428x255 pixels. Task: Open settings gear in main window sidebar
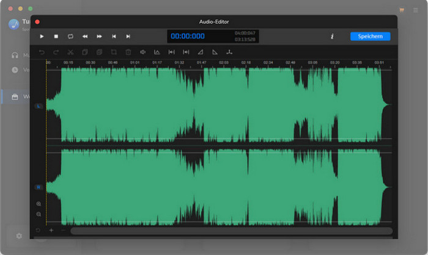coord(19,235)
